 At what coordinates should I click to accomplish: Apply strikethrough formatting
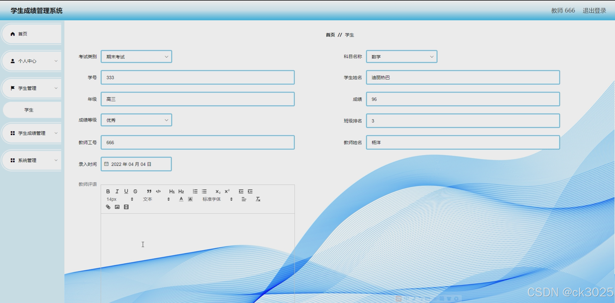tap(135, 191)
